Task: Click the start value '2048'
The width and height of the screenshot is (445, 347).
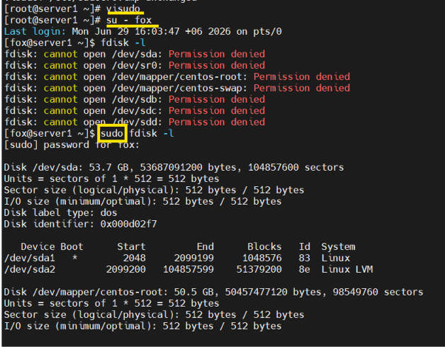Action: (x=134, y=258)
